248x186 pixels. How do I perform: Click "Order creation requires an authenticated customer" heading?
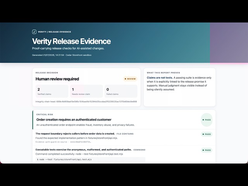pyautogui.click(x=74, y=120)
